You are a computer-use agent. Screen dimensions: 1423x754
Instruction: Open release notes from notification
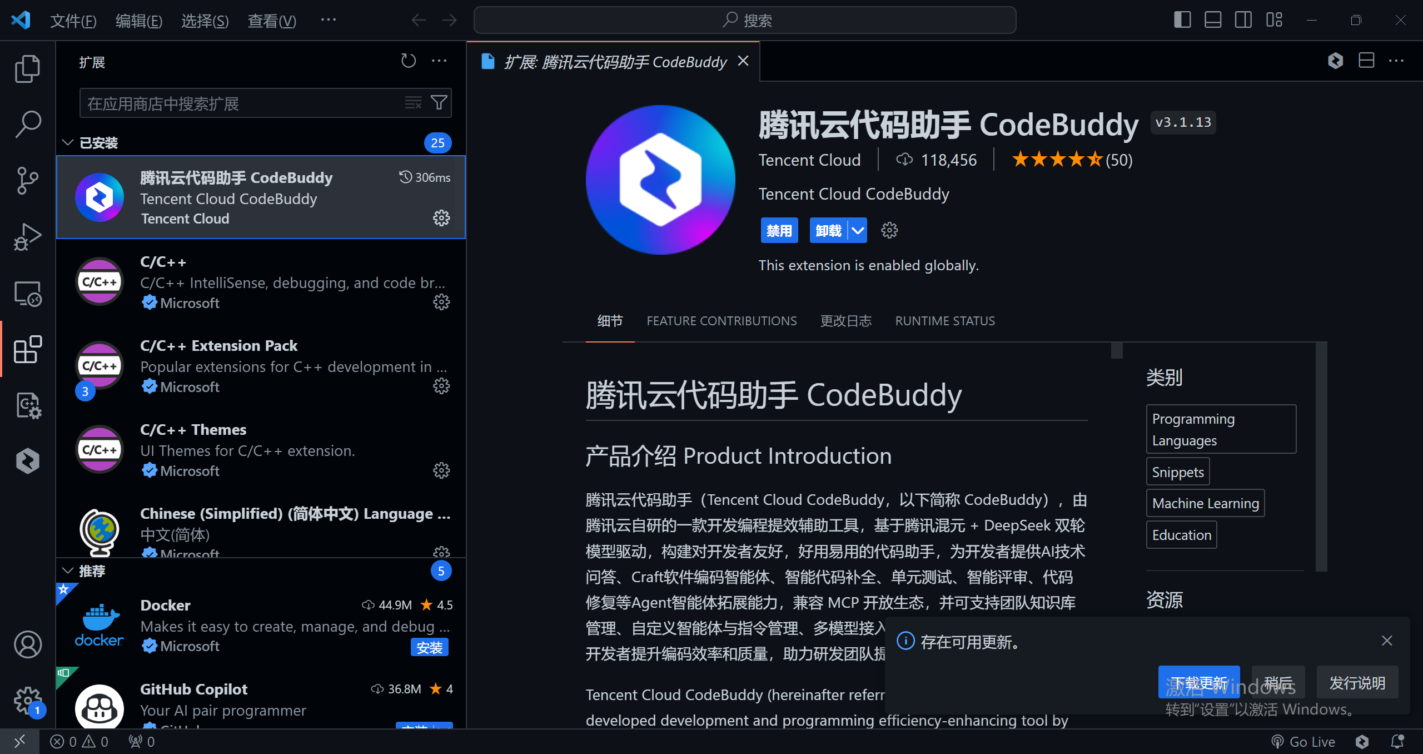pyautogui.click(x=1357, y=682)
